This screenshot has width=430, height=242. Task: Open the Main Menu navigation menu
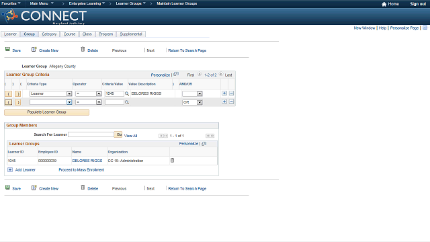tap(42, 3)
